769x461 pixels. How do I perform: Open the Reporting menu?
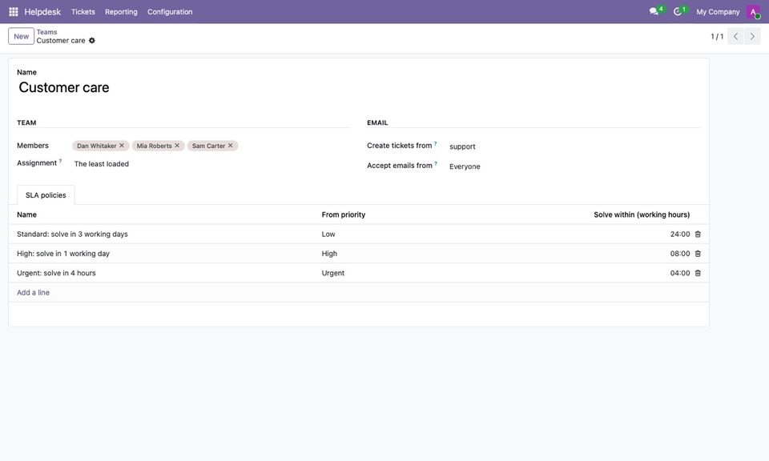point(121,12)
